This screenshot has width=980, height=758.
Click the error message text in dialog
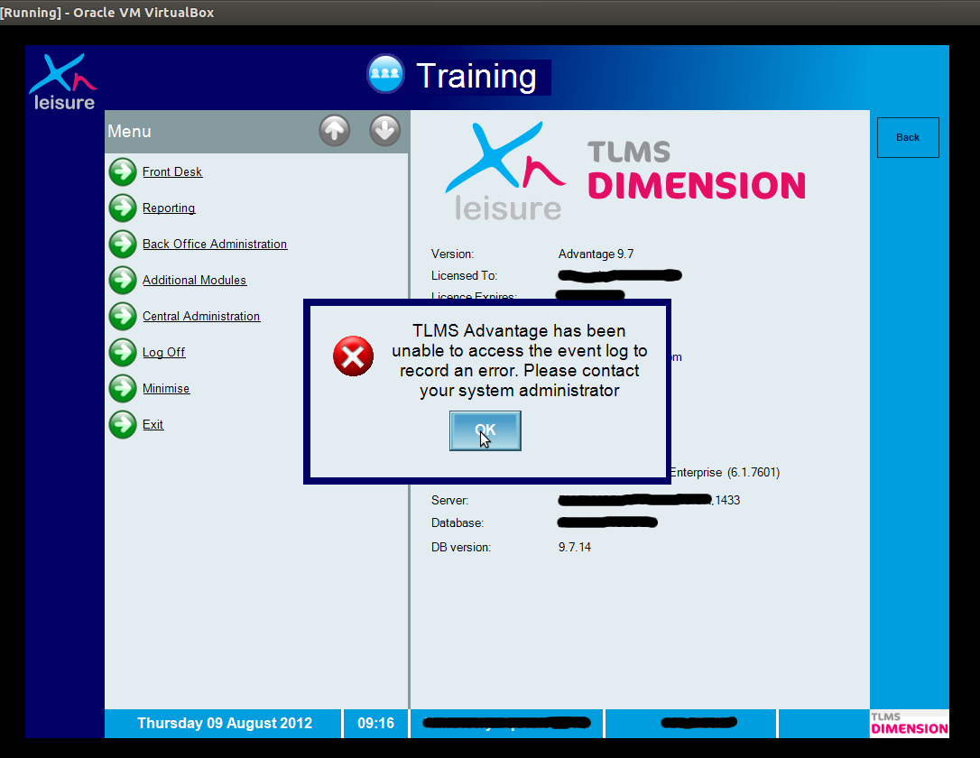[x=520, y=361]
